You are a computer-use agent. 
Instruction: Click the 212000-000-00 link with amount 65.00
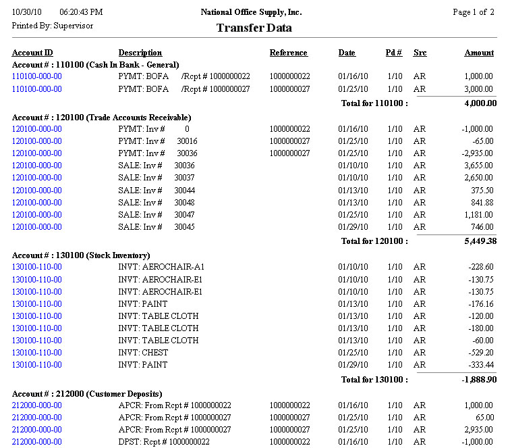(x=37, y=418)
